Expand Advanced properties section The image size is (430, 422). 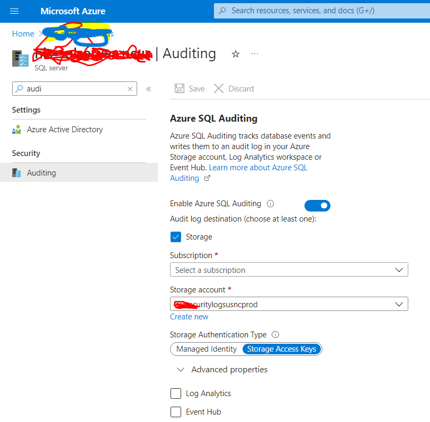(x=222, y=370)
